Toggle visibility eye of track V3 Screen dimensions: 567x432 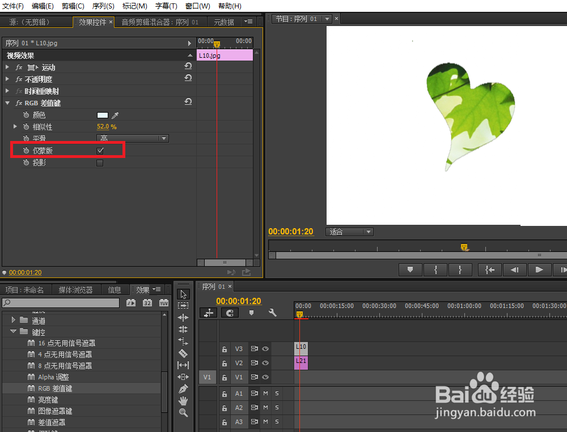point(265,349)
